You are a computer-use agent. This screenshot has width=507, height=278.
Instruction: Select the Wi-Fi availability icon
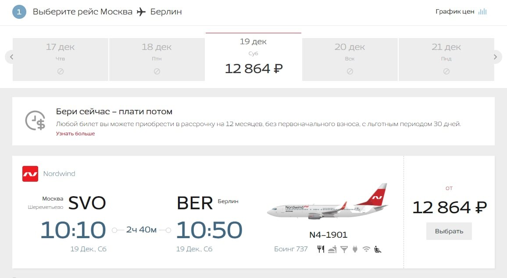(366, 249)
